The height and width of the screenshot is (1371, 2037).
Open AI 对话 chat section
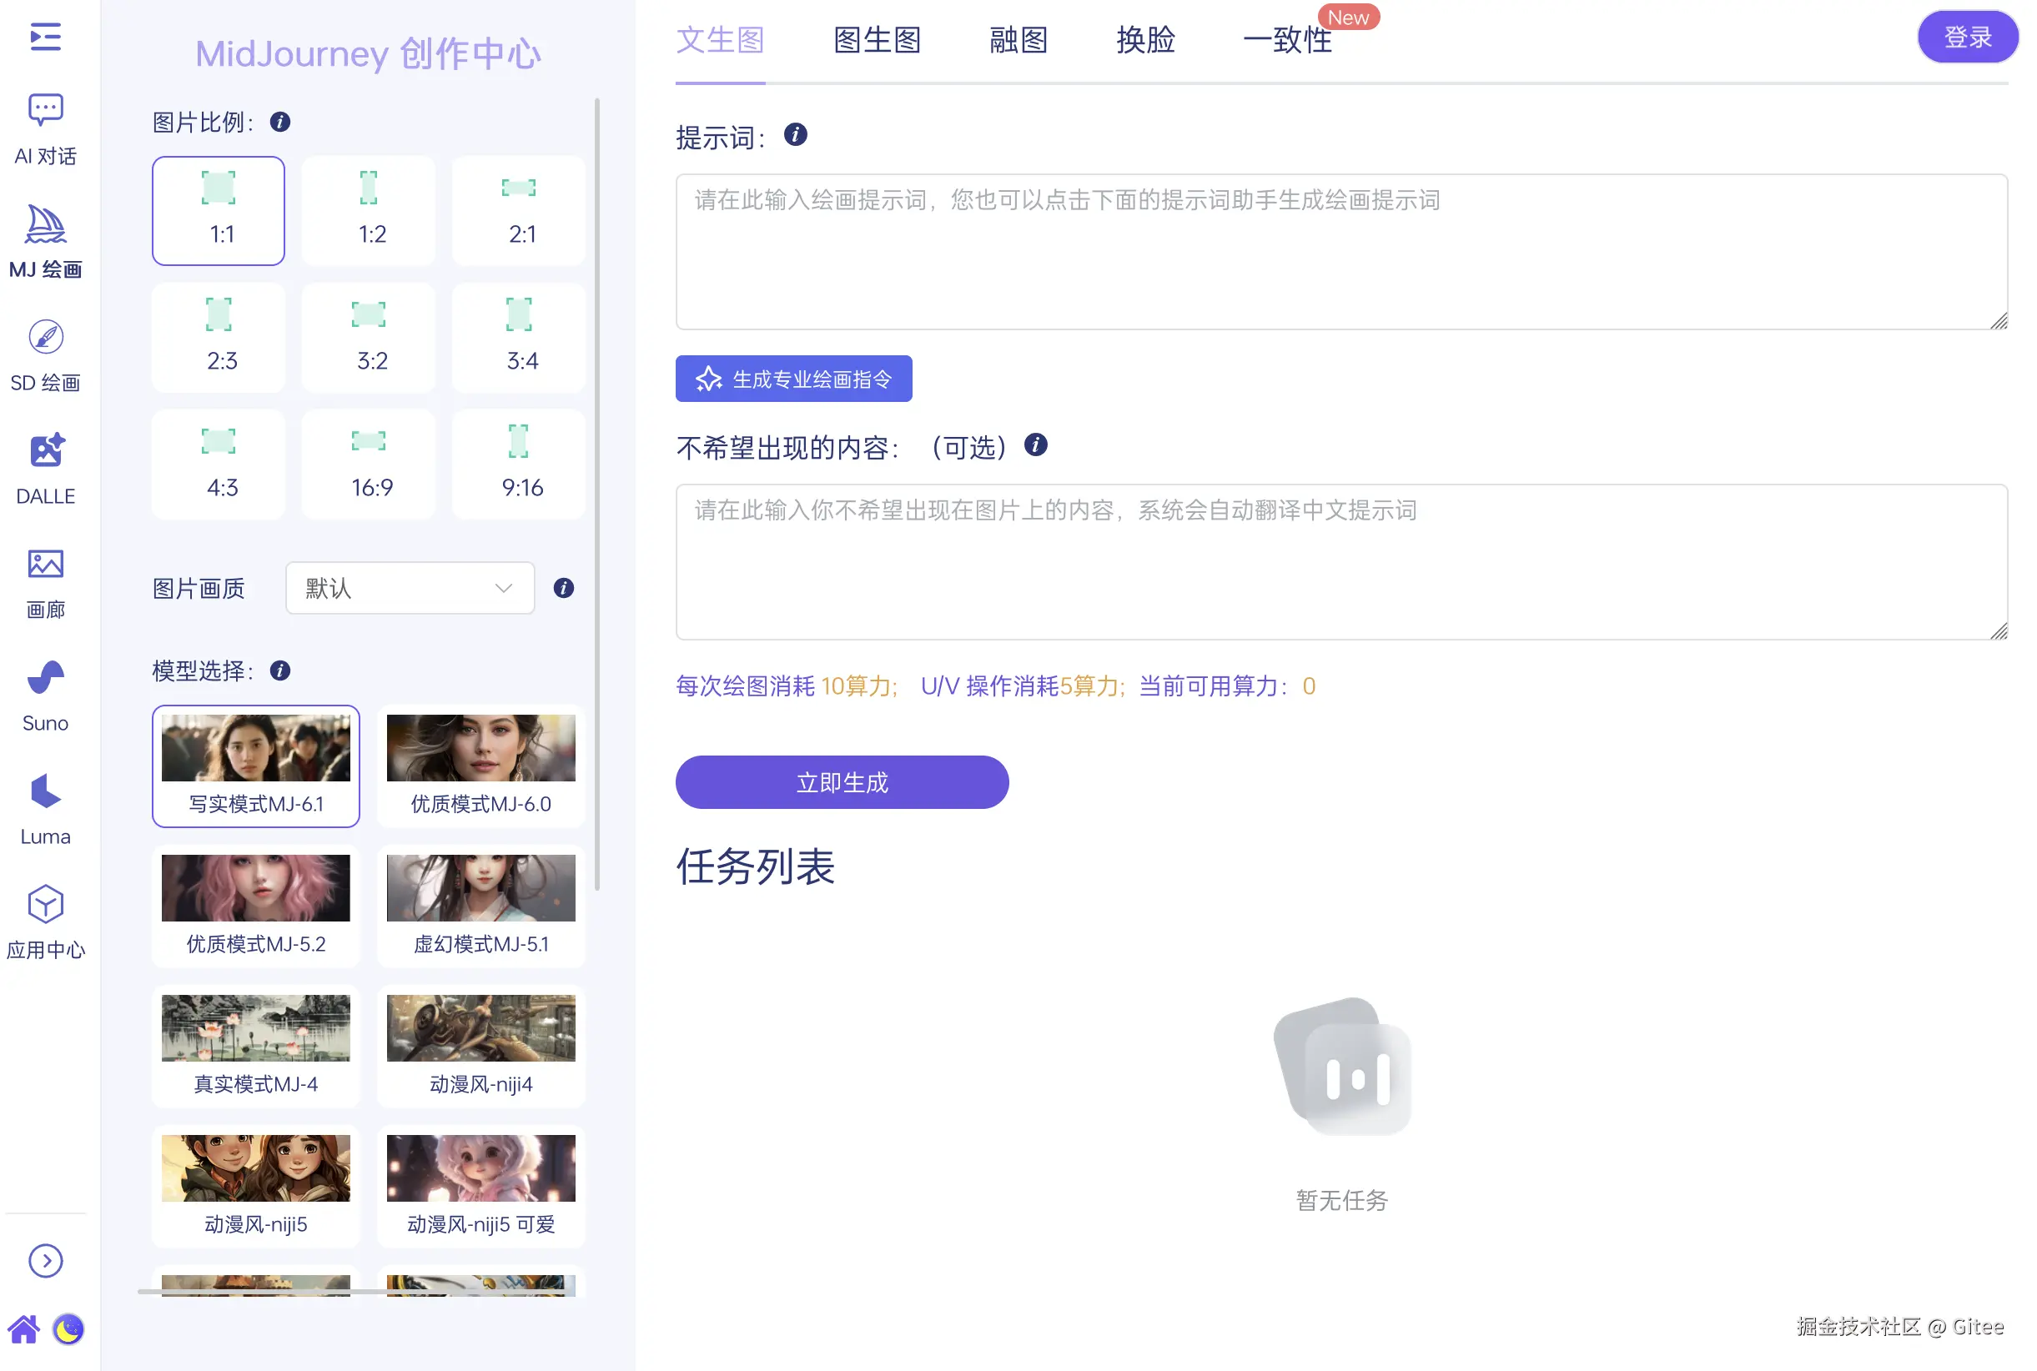pos(44,129)
